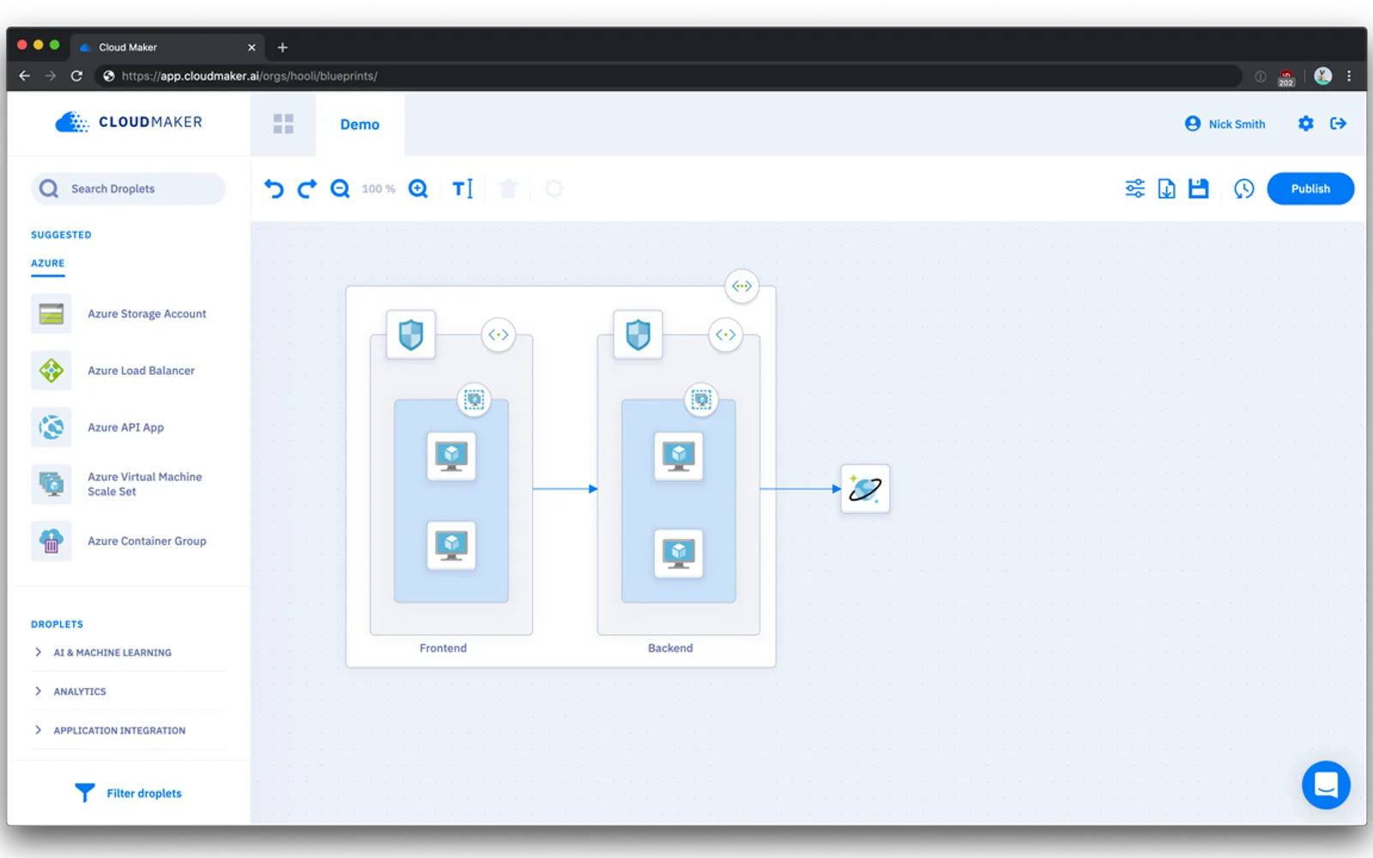This screenshot has height=858, width=1373.
Task: Click the export document icon
Action: (x=1166, y=189)
